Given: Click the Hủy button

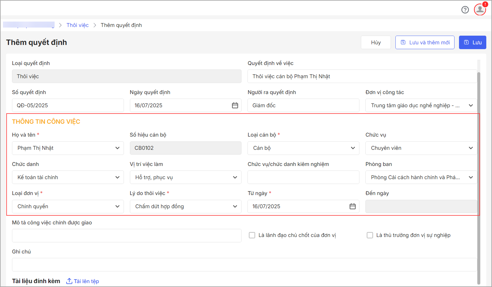Looking at the screenshot, I should pyautogui.click(x=376, y=43).
